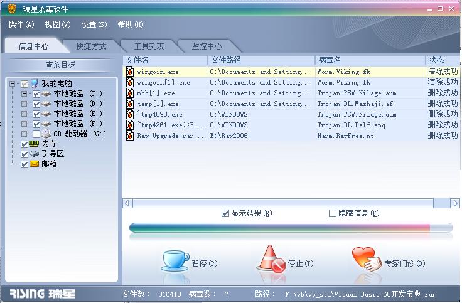Click the virus file icon beside mhh[1].exe
The image size is (462, 303).
[x=130, y=93]
